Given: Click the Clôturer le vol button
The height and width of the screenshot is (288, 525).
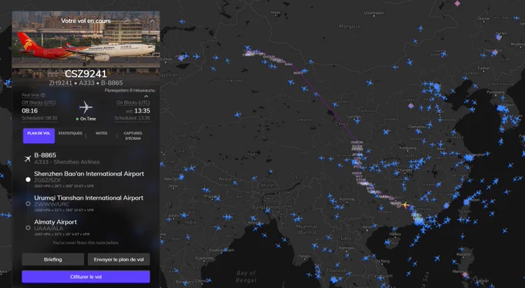Looking at the screenshot, I should 86,276.
